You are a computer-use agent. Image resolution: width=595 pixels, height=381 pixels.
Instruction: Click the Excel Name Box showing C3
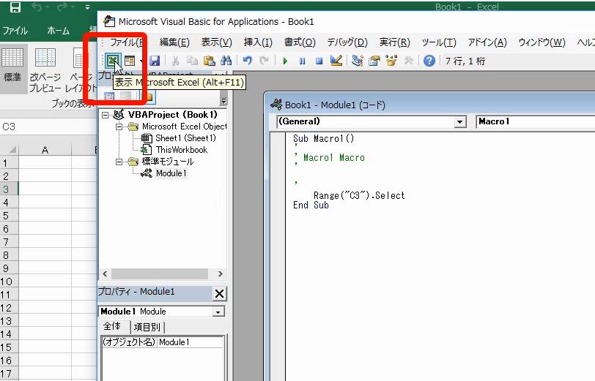48,127
